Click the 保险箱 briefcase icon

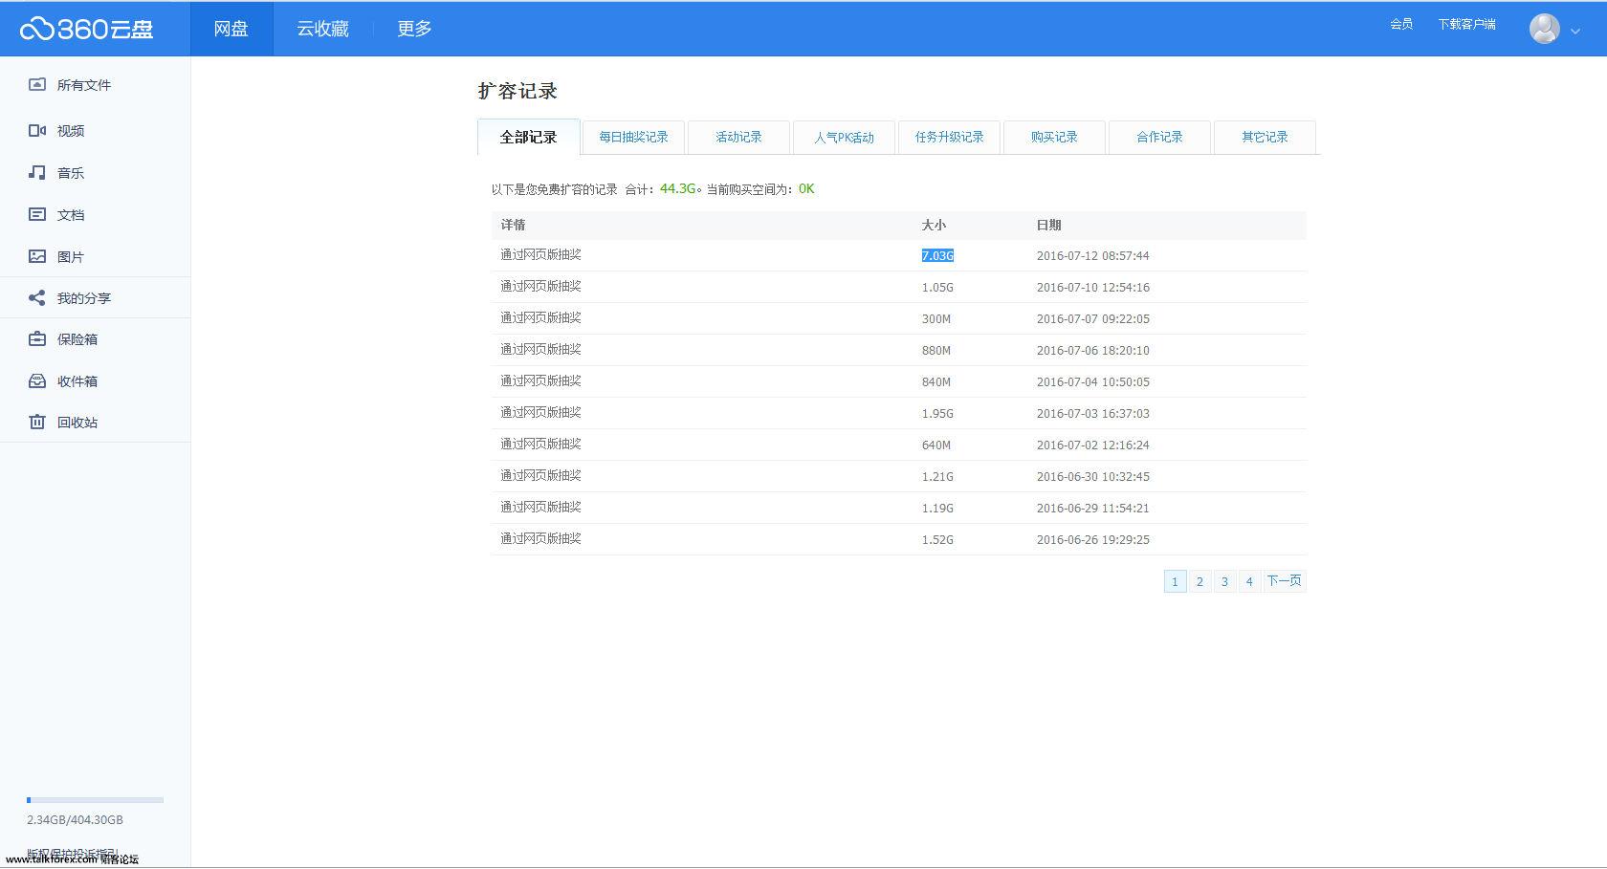click(x=37, y=338)
